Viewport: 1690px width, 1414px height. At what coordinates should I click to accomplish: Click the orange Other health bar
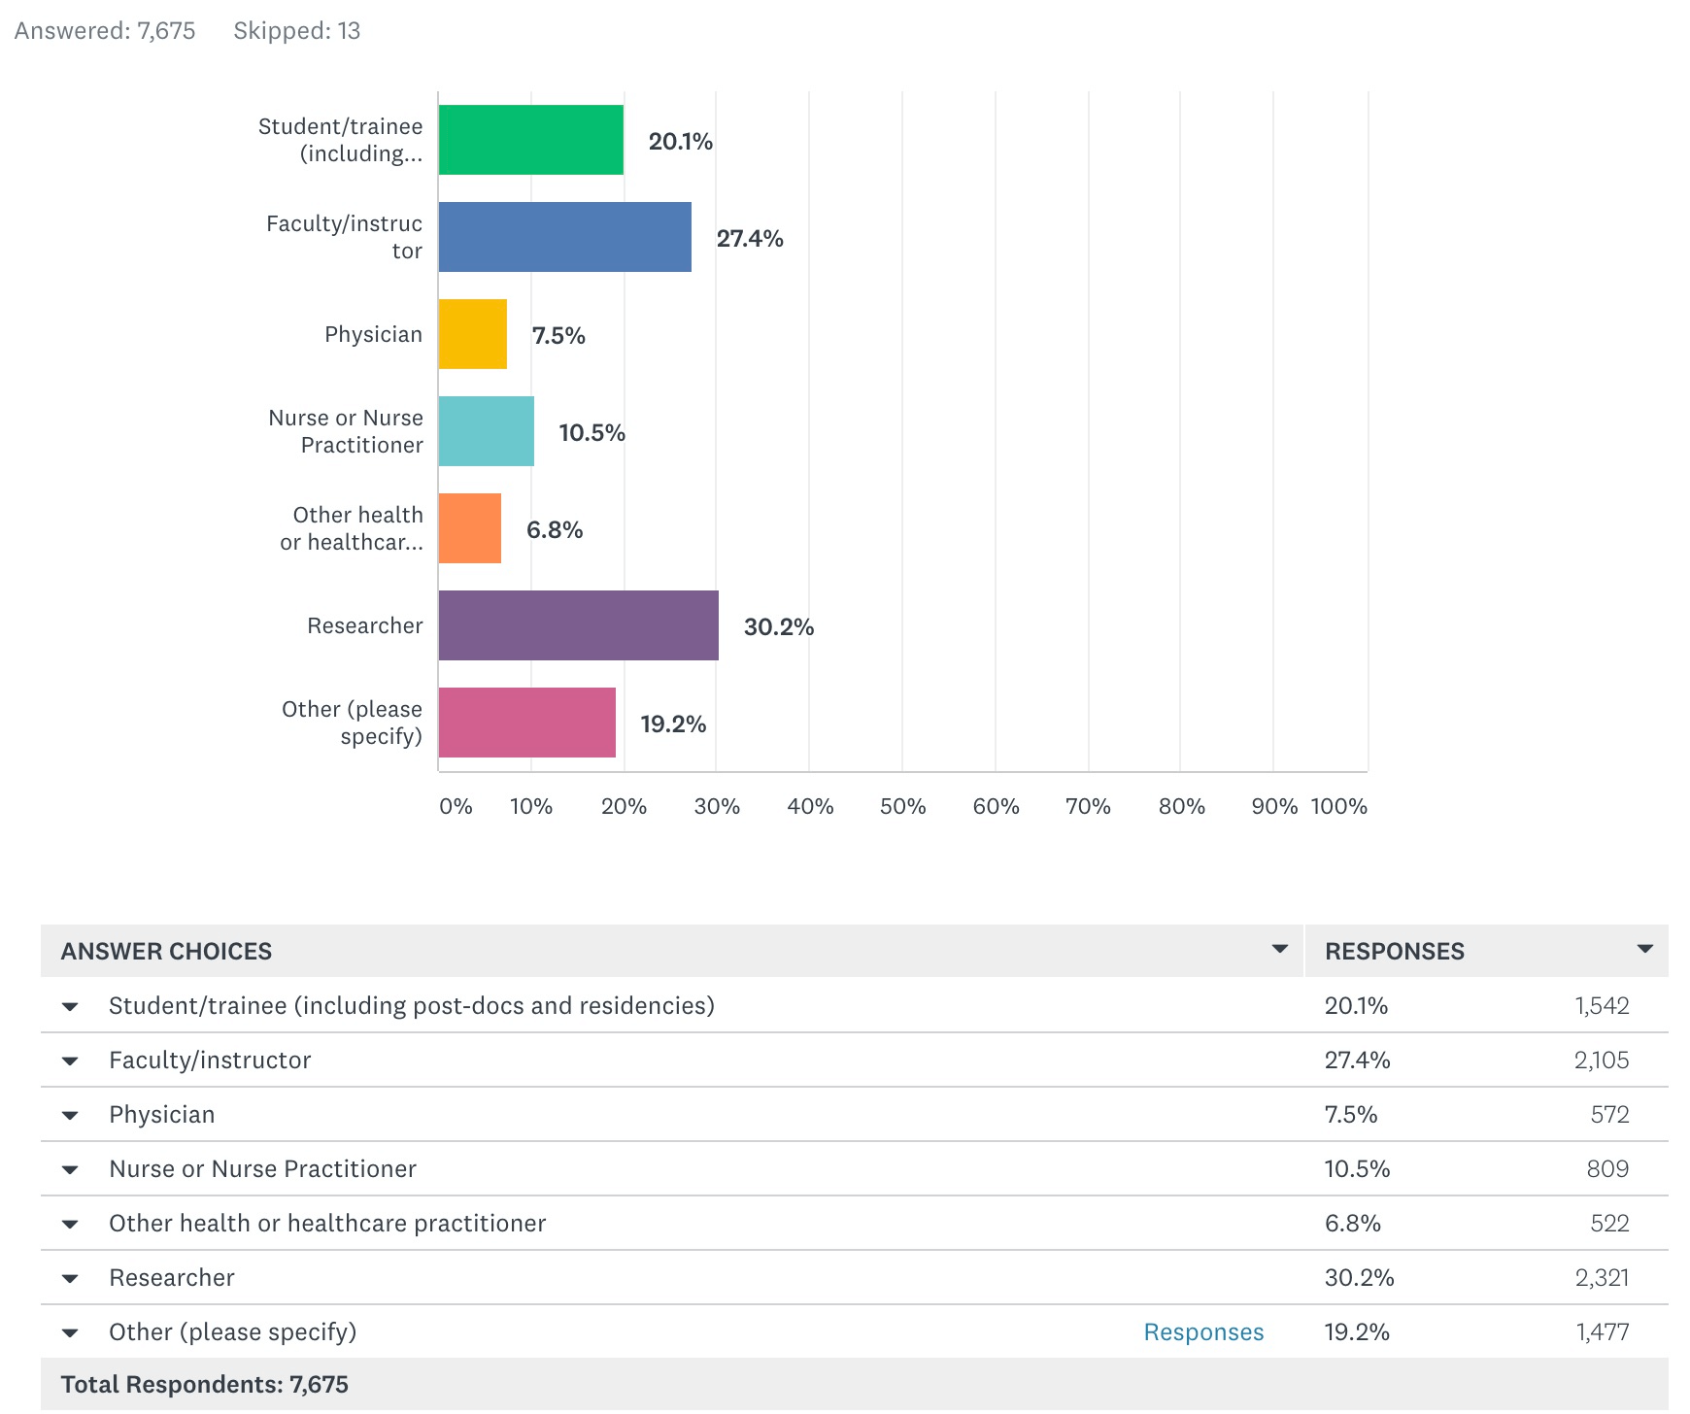(x=470, y=528)
